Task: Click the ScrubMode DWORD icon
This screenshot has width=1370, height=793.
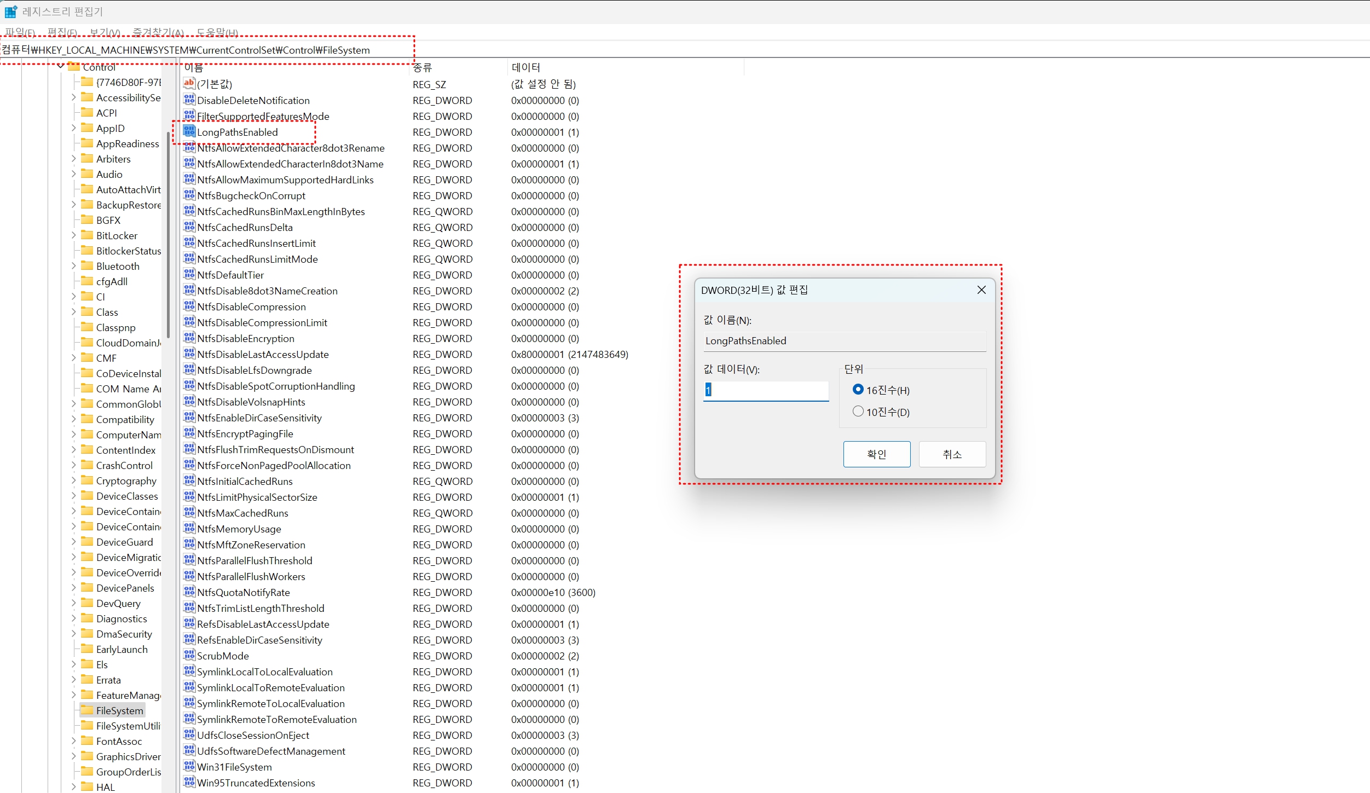Action: point(189,655)
